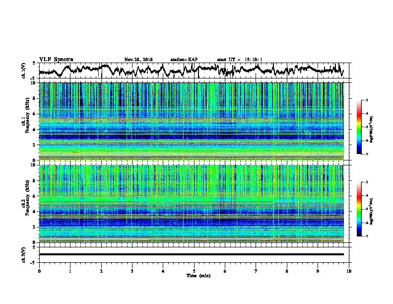Click the ch.1 Frequency (kHz) axis label
This screenshot has height=304, width=393.
pyautogui.click(x=27, y=116)
